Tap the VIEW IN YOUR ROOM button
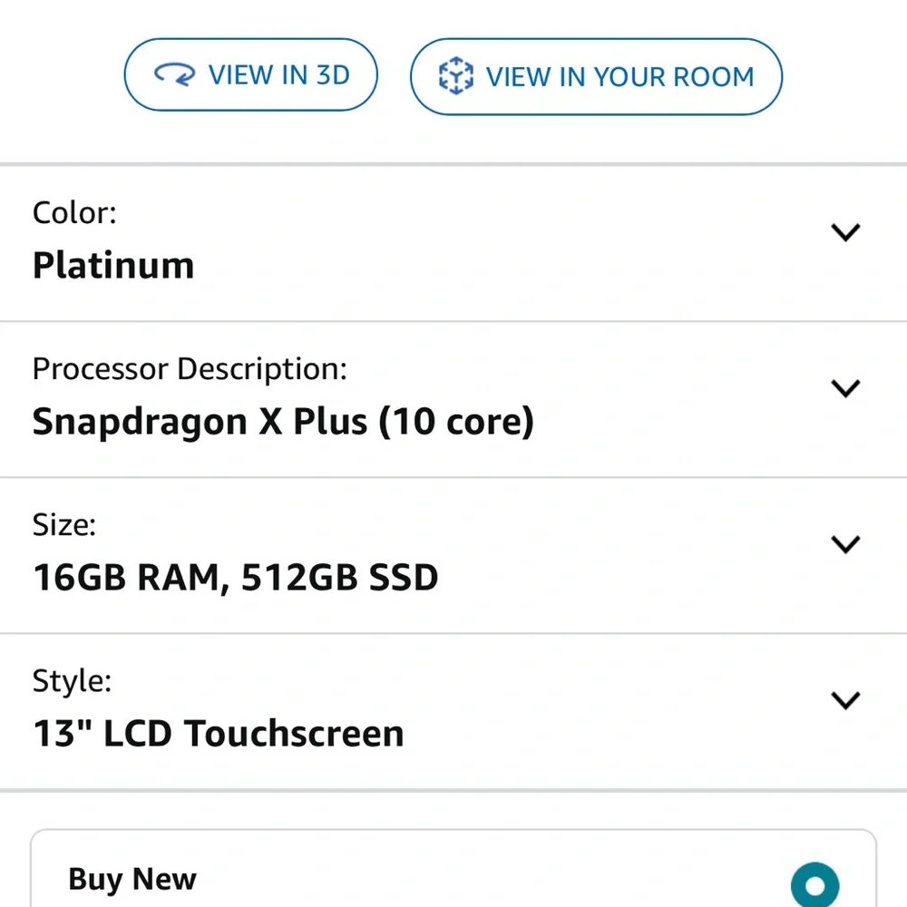907x907 pixels. tap(597, 76)
